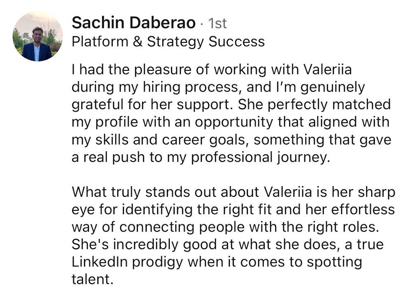The image size is (412, 303).
Task: Click the word Valeriia after 'working with'
Action: (328, 70)
